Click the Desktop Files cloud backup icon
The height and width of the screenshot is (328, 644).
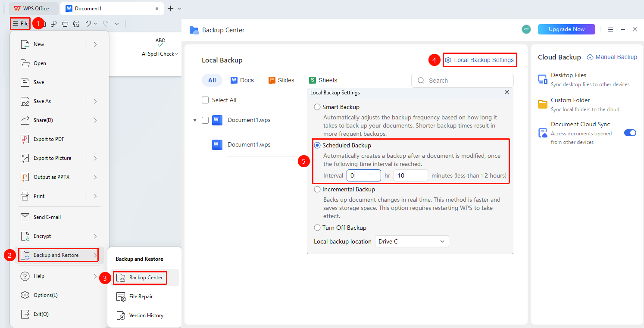coord(542,79)
